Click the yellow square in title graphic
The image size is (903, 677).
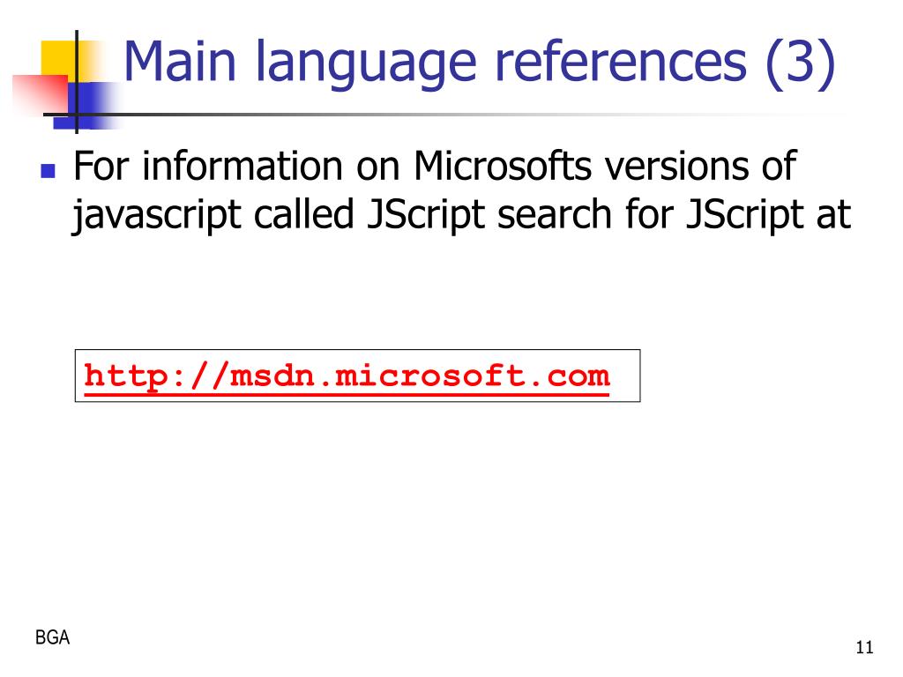(x=57, y=58)
